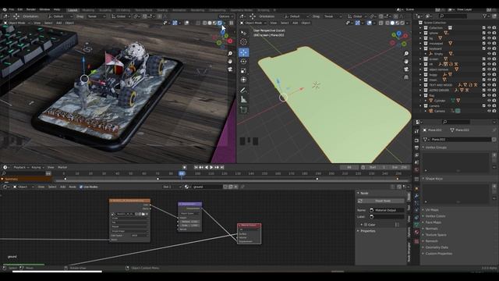This screenshot has height=281, width=499.
Task: Select the Measure ruler tool
Action: pyautogui.click(x=243, y=100)
